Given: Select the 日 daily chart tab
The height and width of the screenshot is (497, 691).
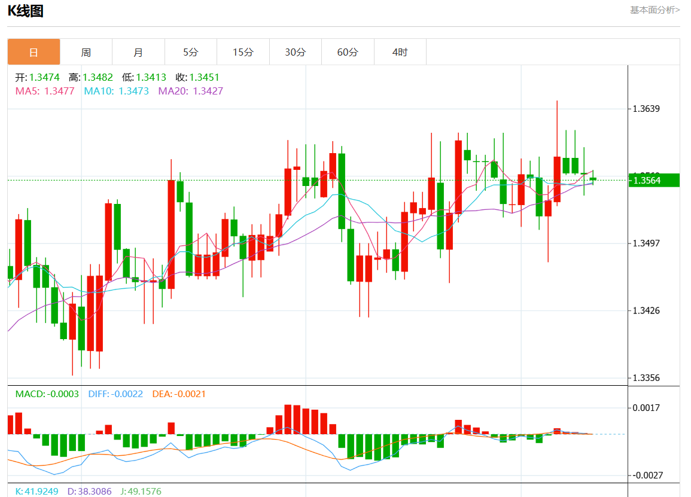Looking at the screenshot, I should pyautogui.click(x=34, y=52).
